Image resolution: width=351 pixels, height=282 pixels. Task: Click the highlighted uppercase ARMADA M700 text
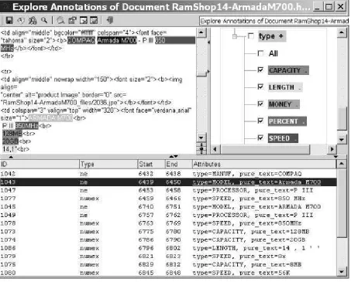coord(50,118)
